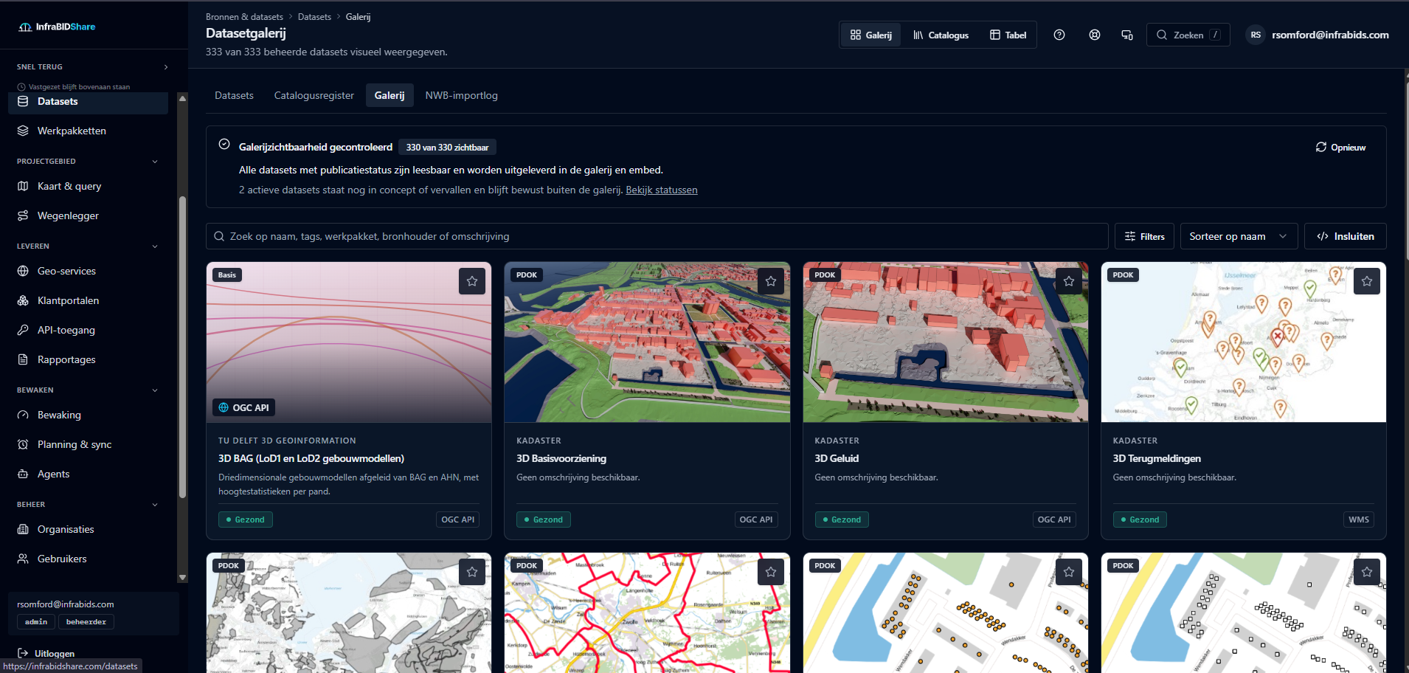This screenshot has width=1409, height=673.
Task: Click sidebar scrollbar down arrow
Action: pyautogui.click(x=182, y=578)
